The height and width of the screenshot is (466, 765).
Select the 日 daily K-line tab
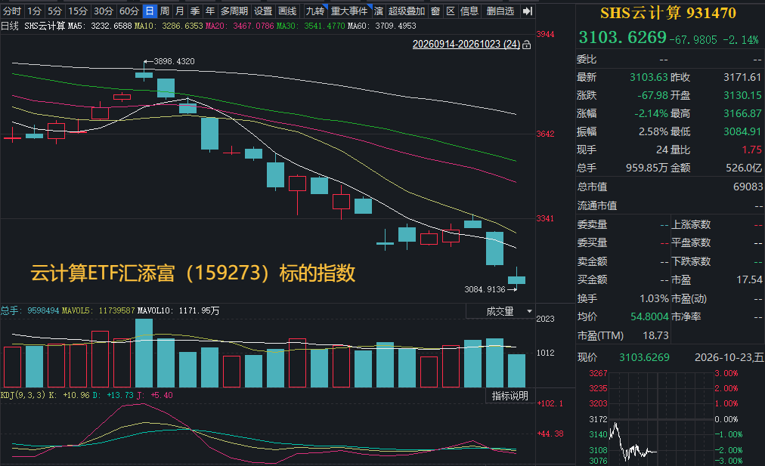[150, 11]
